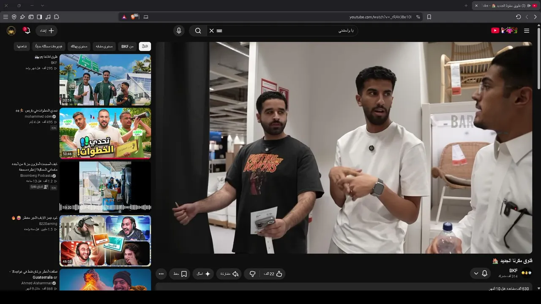Click the cast/media device icon in address bar
This screenshot has height=304, width=541.
[x=146, y=17]
